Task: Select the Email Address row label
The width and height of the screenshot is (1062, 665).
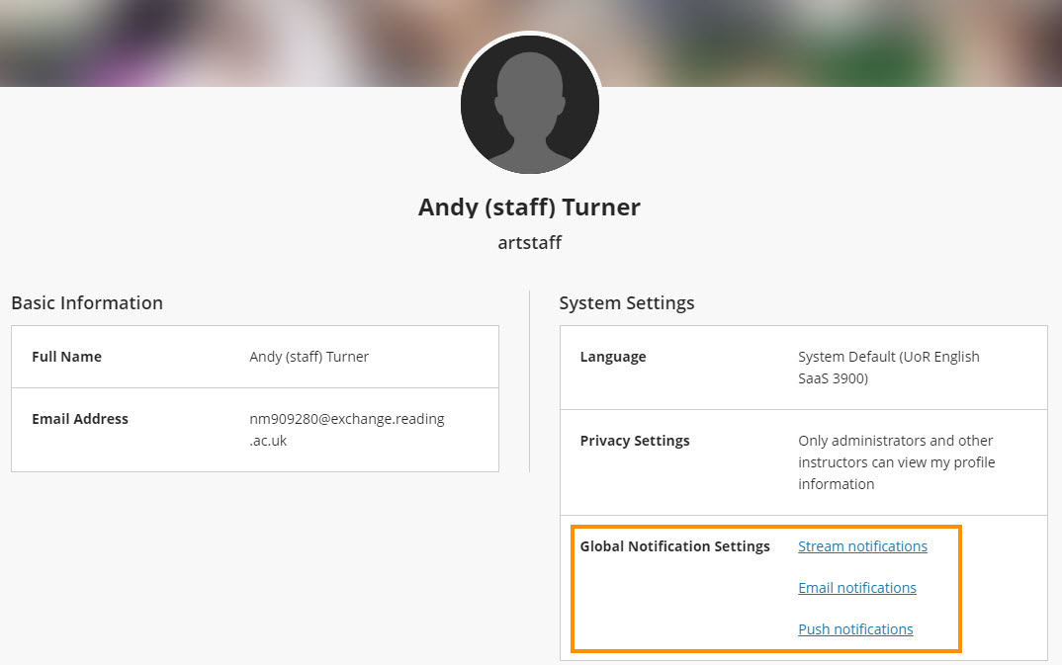Action: point(80,419)
